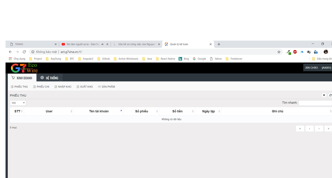332x178 pixels.
Task: Open the Project bookmark folder
Action: [x=36, y=59]
